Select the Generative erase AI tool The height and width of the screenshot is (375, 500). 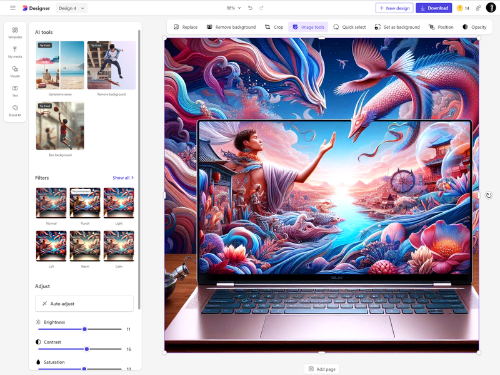click(x=60, y=65)
